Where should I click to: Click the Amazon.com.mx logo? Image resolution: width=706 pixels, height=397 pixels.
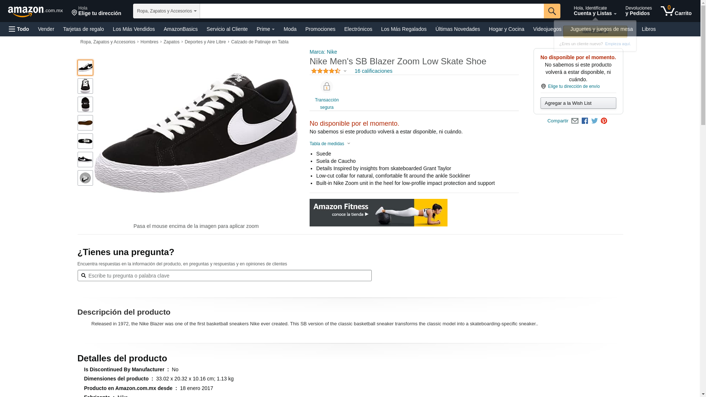[x=35, y=11]
